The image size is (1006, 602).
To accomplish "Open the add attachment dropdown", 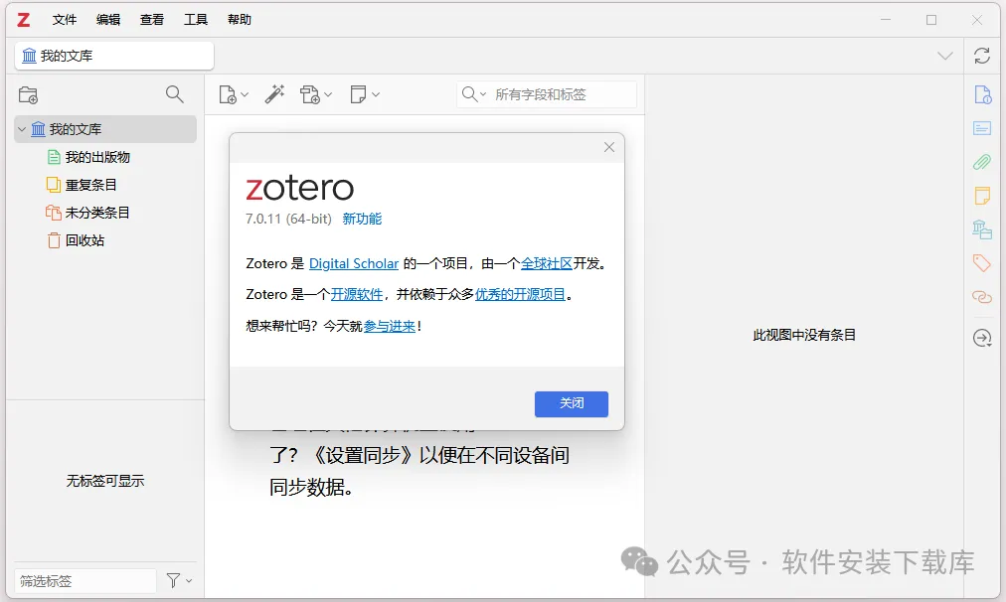I will point(316,95).
